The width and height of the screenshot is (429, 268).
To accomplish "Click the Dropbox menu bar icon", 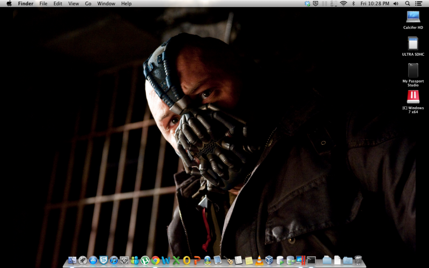I will [307, 4].
